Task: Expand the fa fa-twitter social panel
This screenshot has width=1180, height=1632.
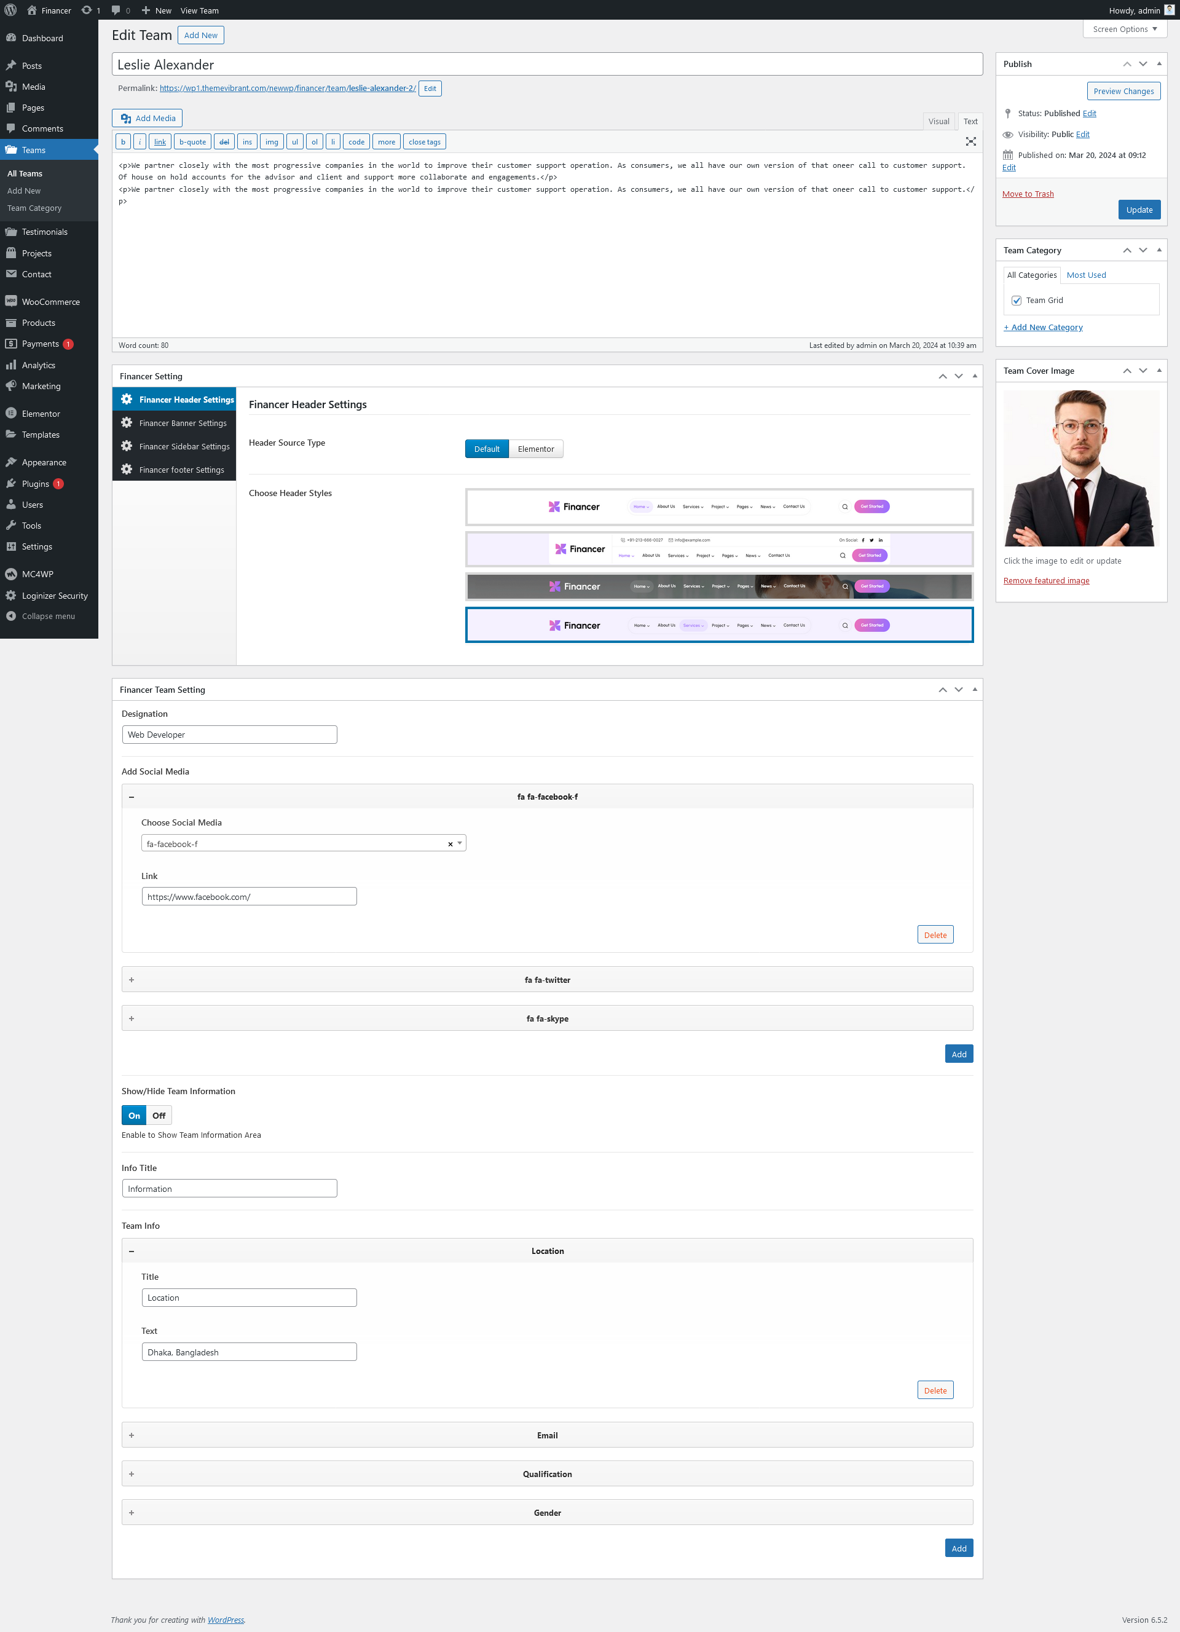Action: click(547, 980)
